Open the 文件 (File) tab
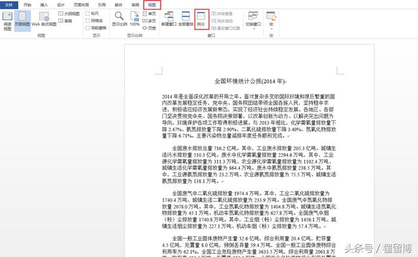This screenshot has width=418, height=257. click(8, 5)
